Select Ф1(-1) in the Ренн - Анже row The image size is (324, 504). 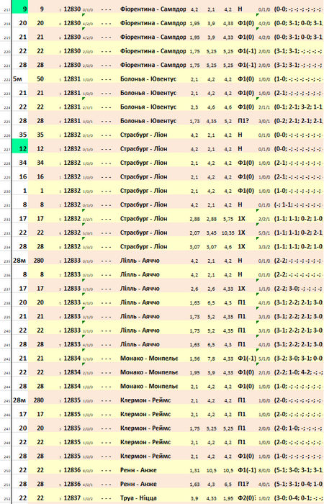pyautogui.click(x=246, y=470)
